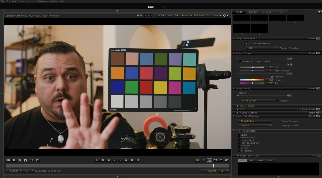Switch to the Framing tab
322x178 pixels.
[253, 12]
